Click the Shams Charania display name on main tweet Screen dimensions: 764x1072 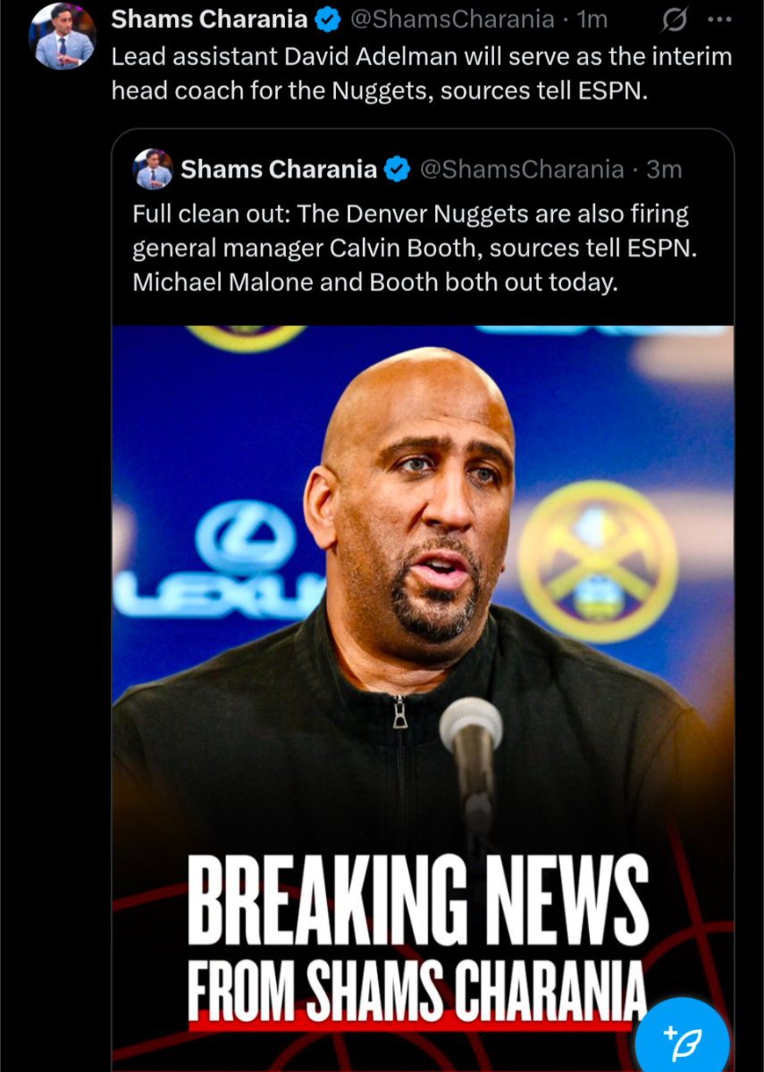pyautogui.click(x=210, y=19)
